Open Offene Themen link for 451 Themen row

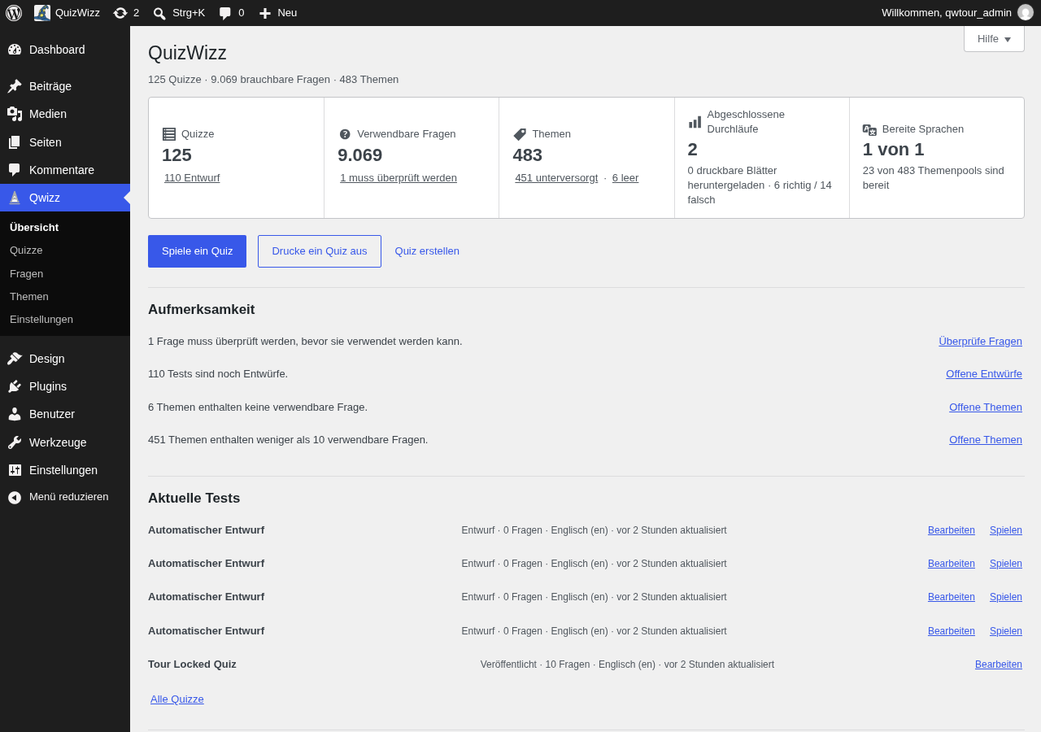(x=986, y=439)
